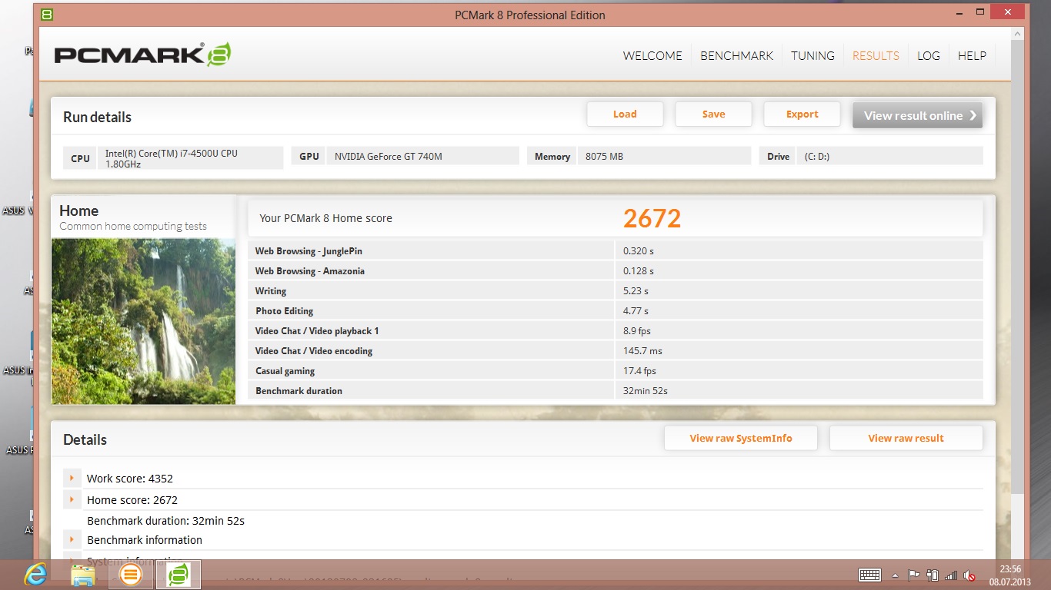Click Video Chat / Video playback 1 row
The image size is (1051, 590).
[616, 330]
